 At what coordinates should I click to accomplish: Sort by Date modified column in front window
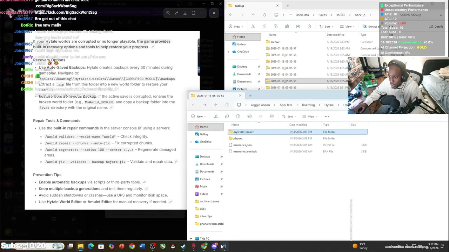click(x=298, y=125)
